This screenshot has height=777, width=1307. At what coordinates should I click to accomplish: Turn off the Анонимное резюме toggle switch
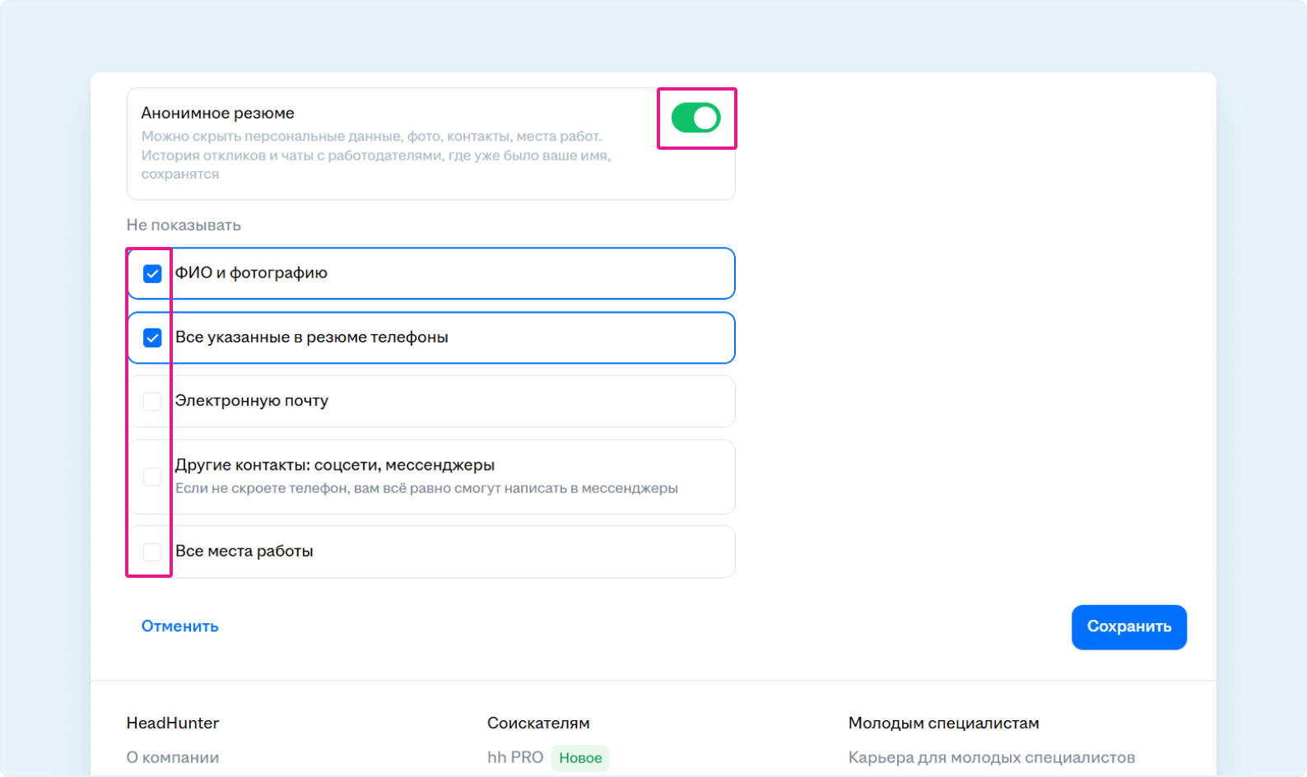click(695, 118)
